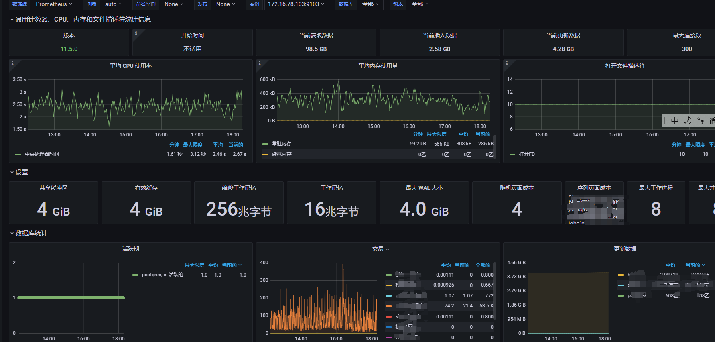Sort memory legend by 最大限度 column

click(x=437, y=134)
